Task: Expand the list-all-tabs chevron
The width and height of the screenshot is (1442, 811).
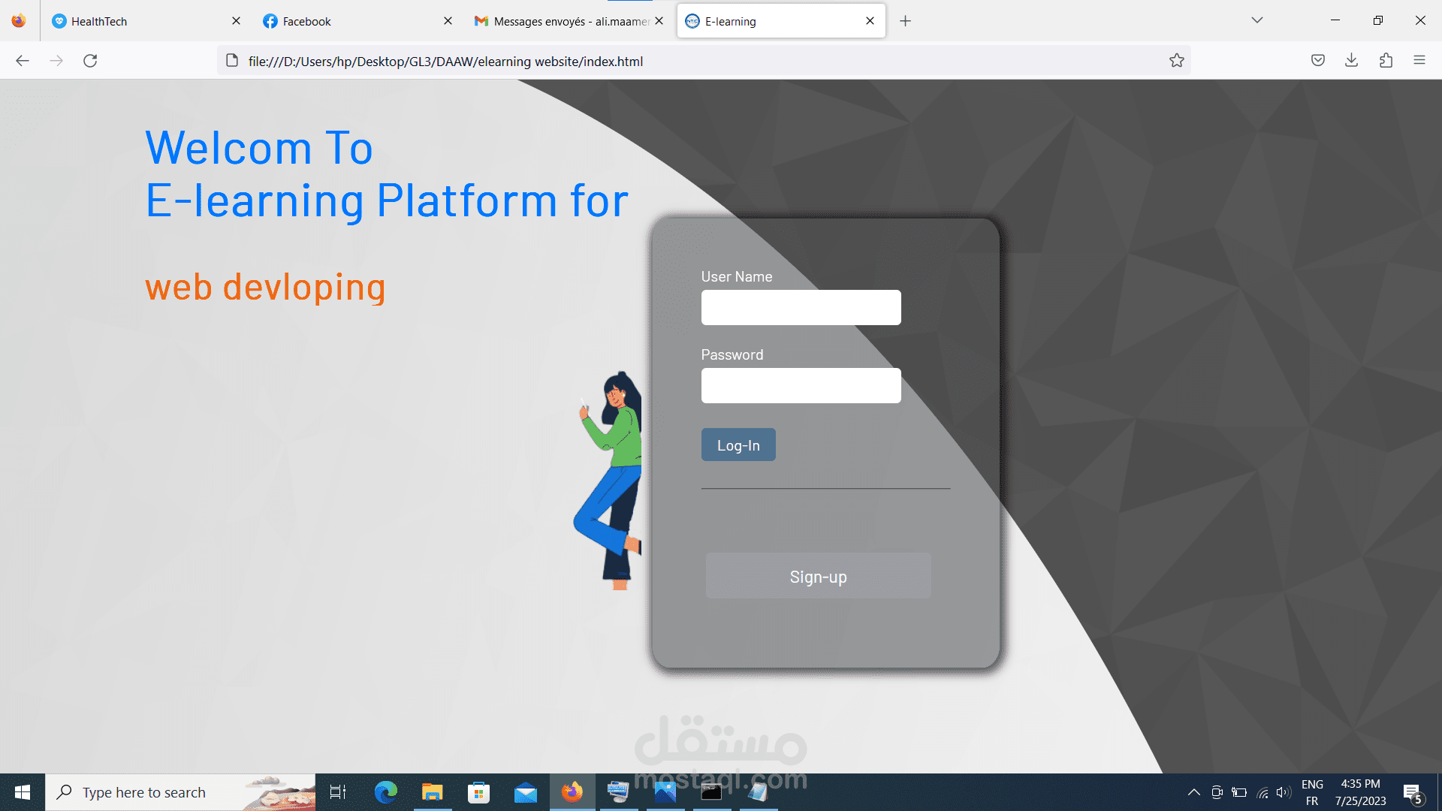Action: tap(1257, 20)
